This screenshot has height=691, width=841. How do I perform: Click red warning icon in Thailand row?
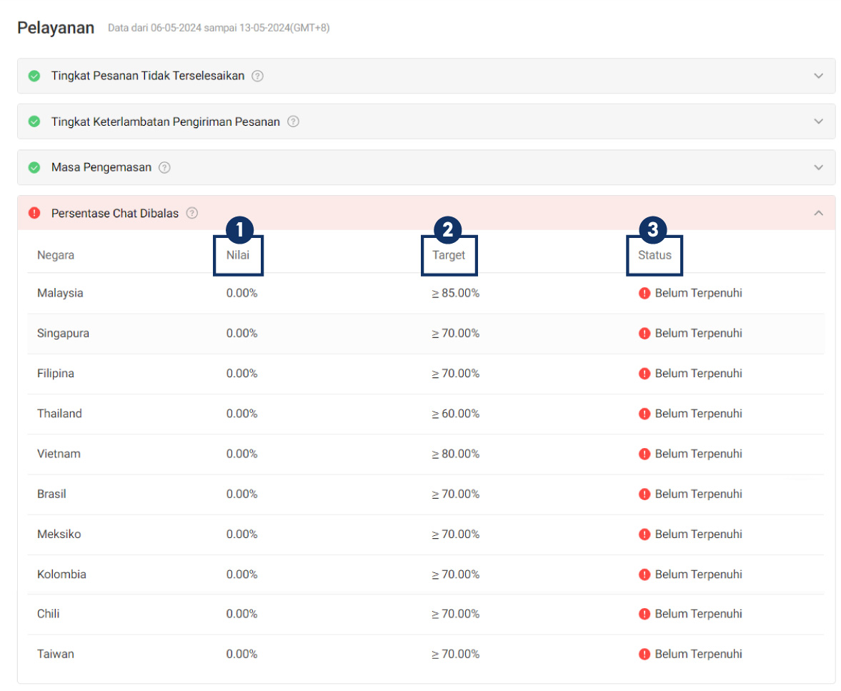click(x=645, y=414)
